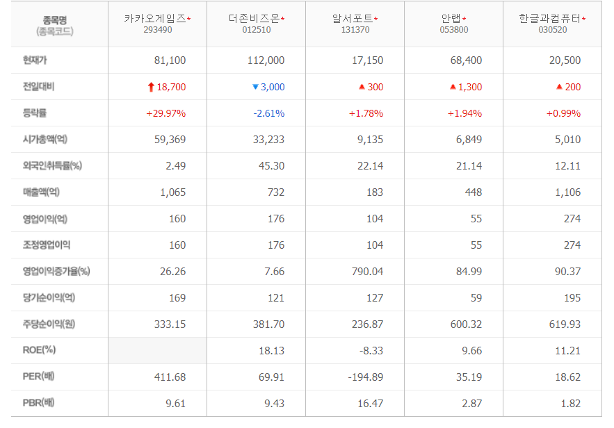Click the empty ROE cell for 카카오게임즈
This screenshot has width=614, height=428.
[157, 351]
